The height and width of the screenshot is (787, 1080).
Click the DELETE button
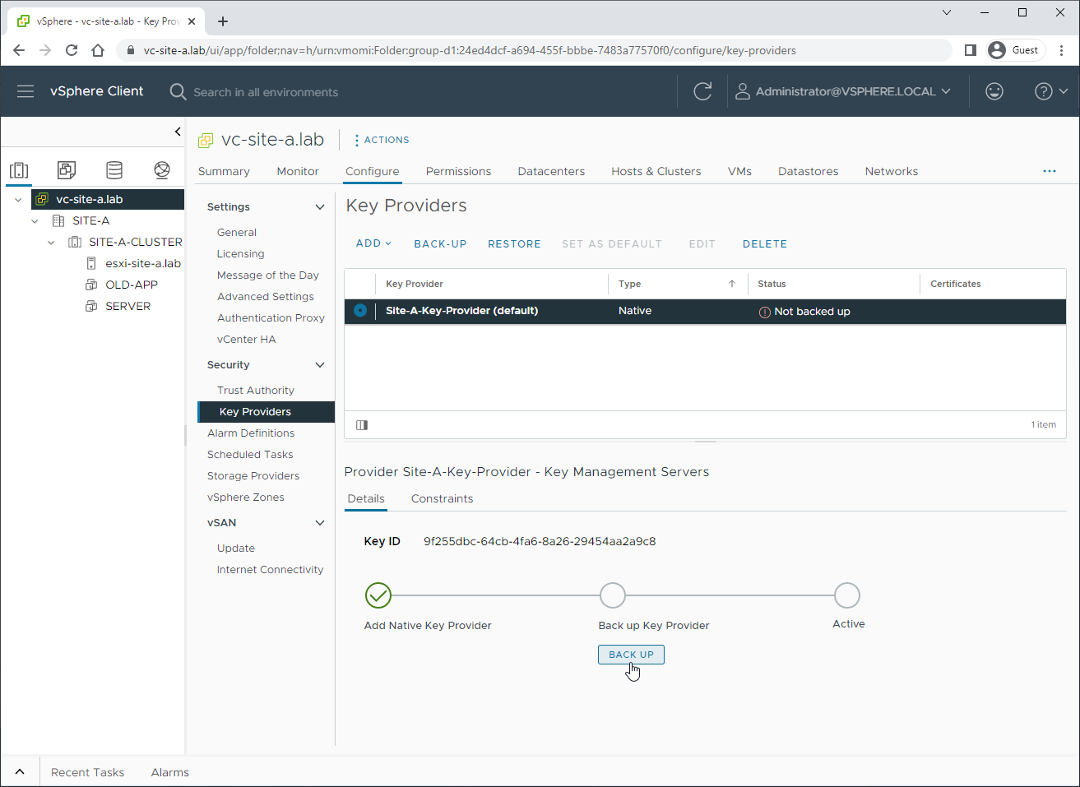point(765,243)
